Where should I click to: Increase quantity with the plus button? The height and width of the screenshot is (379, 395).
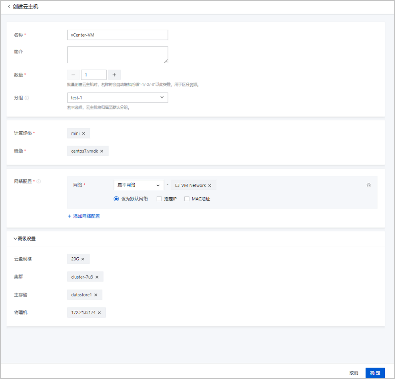(114, 75)
